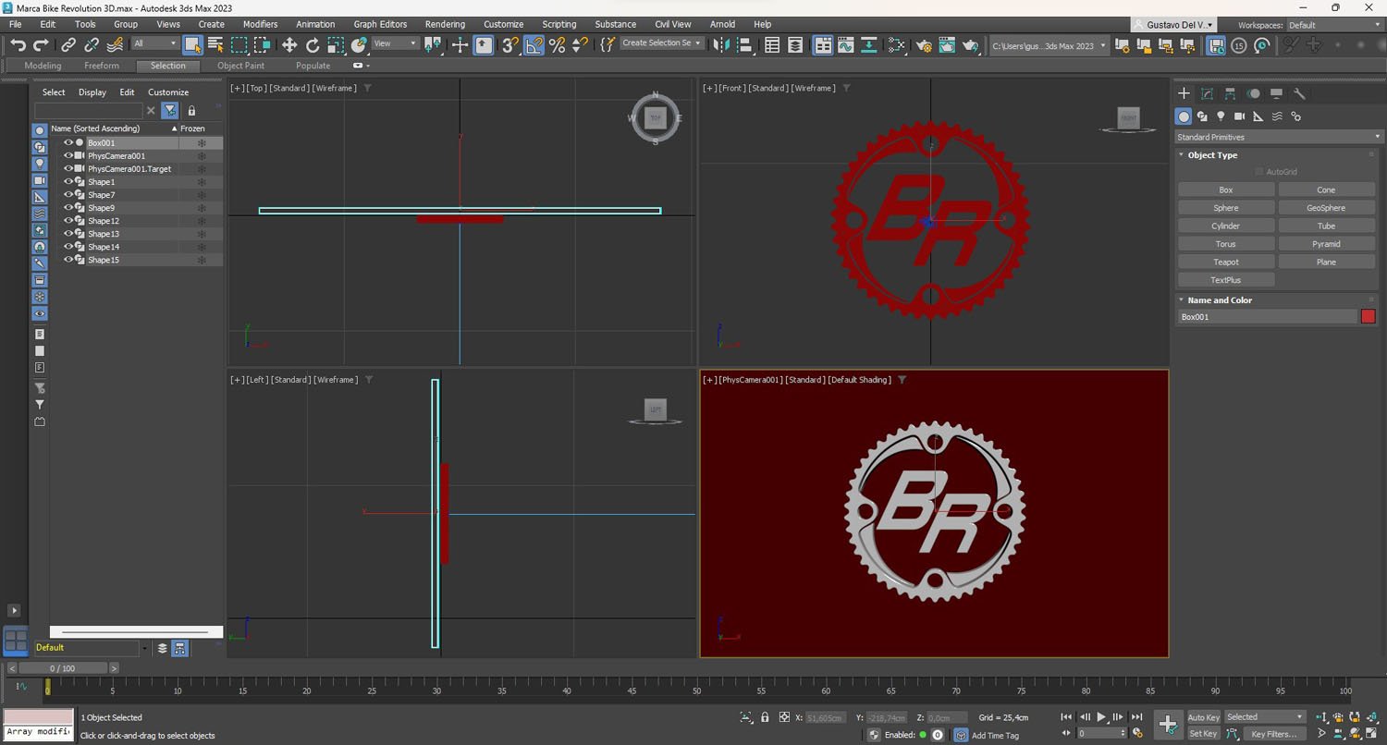Open the Render Setup teapot icon
The height and width of the screenshot is (745, 1387).
[x=924, y=44]
